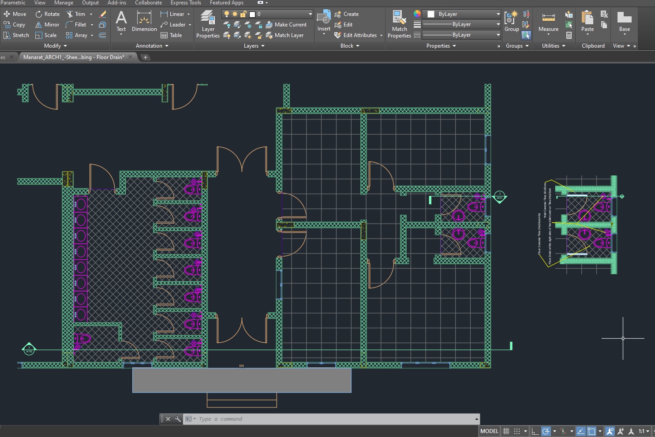Screen dimensions: 655x437
Task: Click Make Current layer button
Action: [286, 25]
